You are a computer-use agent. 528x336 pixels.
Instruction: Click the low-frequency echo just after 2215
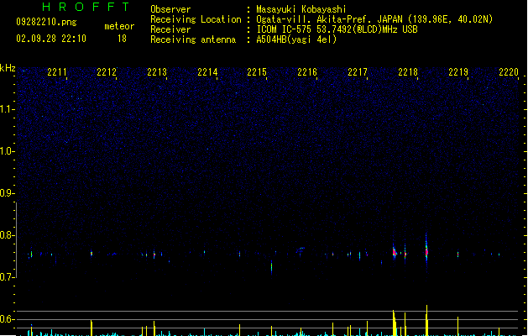click(271, 267)
